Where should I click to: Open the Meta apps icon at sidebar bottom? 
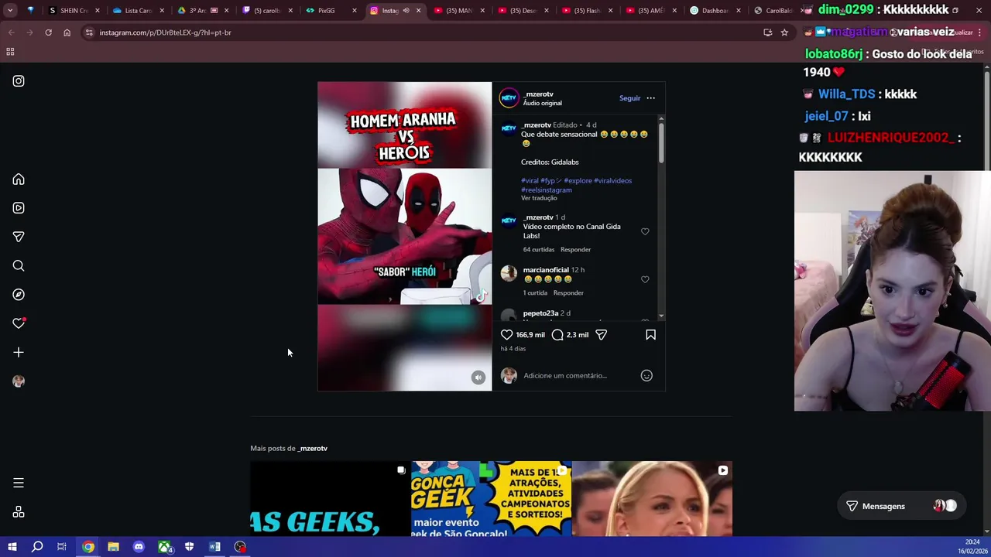coord(19,512)
